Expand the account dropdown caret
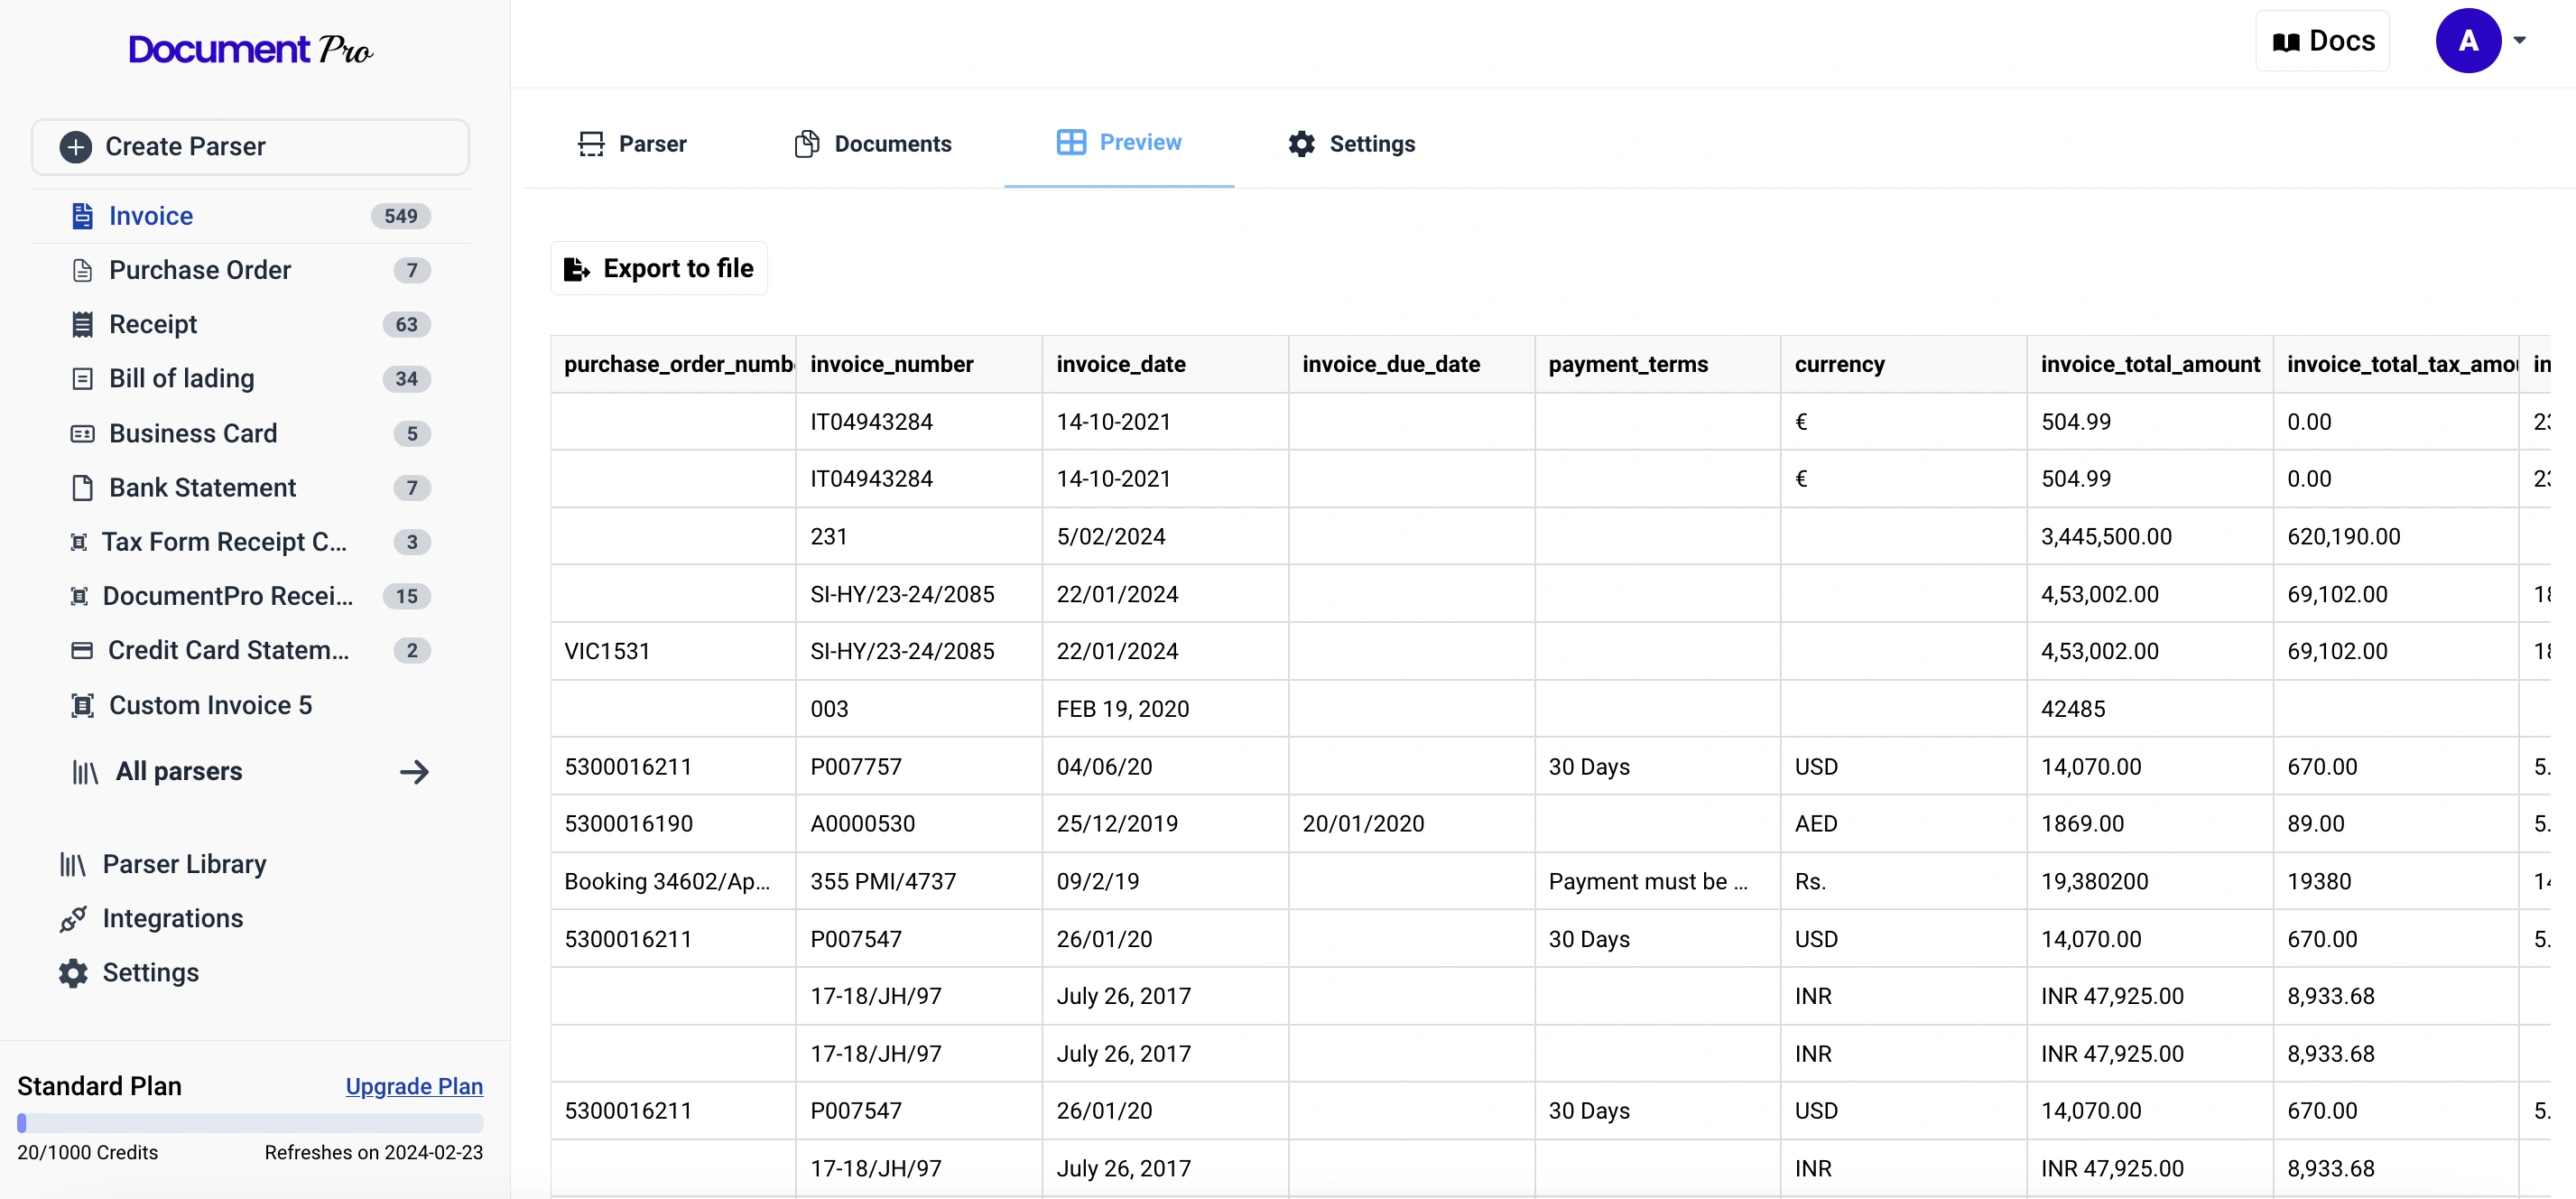 (x=2520, y=41)
